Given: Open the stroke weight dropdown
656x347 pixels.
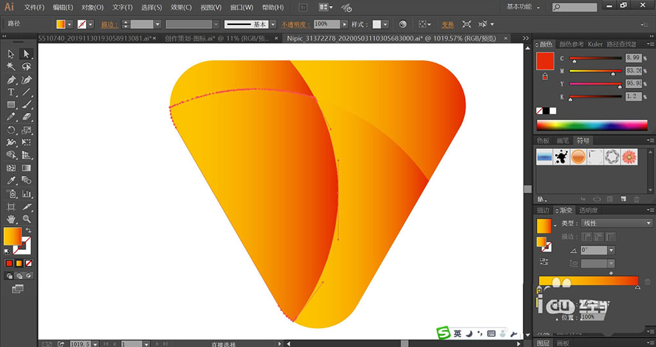Looking at the screenshot, I should pyautogui.click(x=157, y=25).
